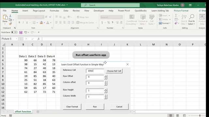This screenshot has width=209, height=117.
Task: Click the Increase Font Size icon
Action: point(46,17)
